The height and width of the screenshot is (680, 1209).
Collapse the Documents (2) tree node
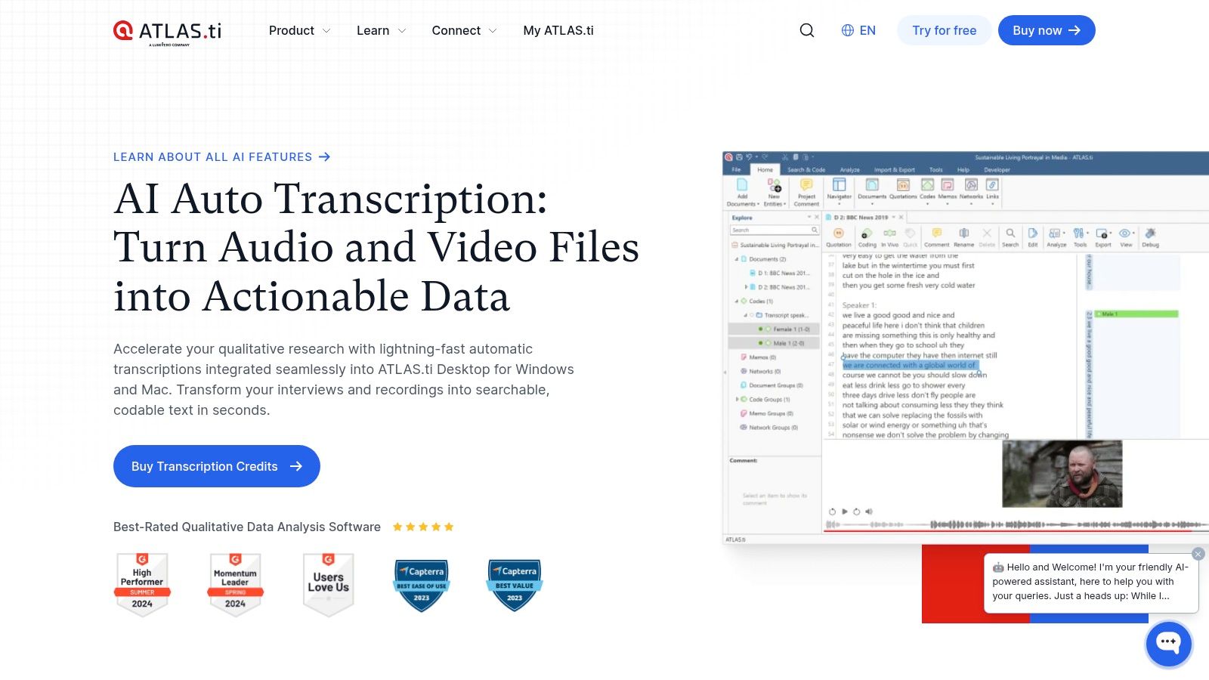pos(737,259)
